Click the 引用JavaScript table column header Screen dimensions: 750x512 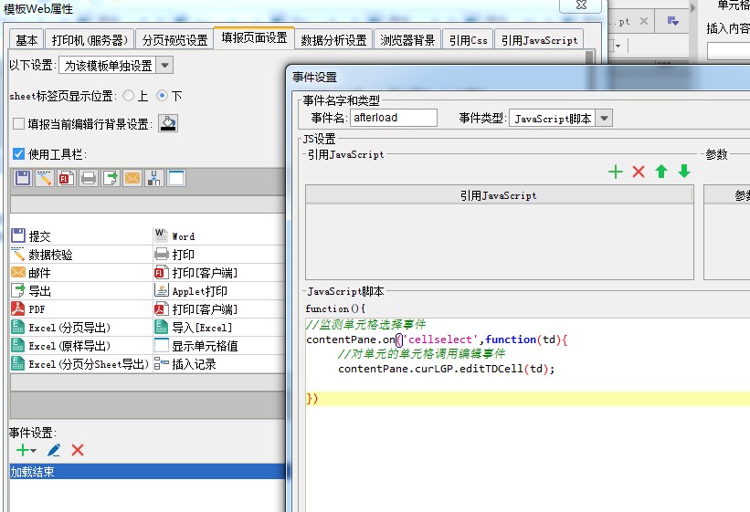(x=499, y=195)
